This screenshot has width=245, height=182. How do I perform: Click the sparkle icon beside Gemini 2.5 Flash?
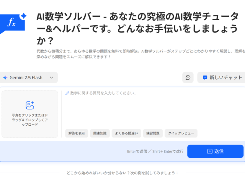coord(5,77)
